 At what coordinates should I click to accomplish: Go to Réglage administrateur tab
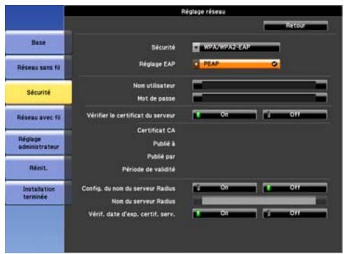point(38,143)
